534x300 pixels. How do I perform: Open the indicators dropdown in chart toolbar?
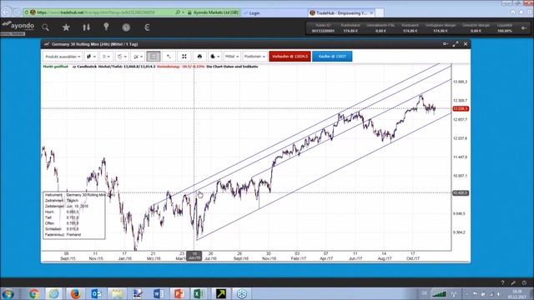pyautogui.click(x=138, y=57)
